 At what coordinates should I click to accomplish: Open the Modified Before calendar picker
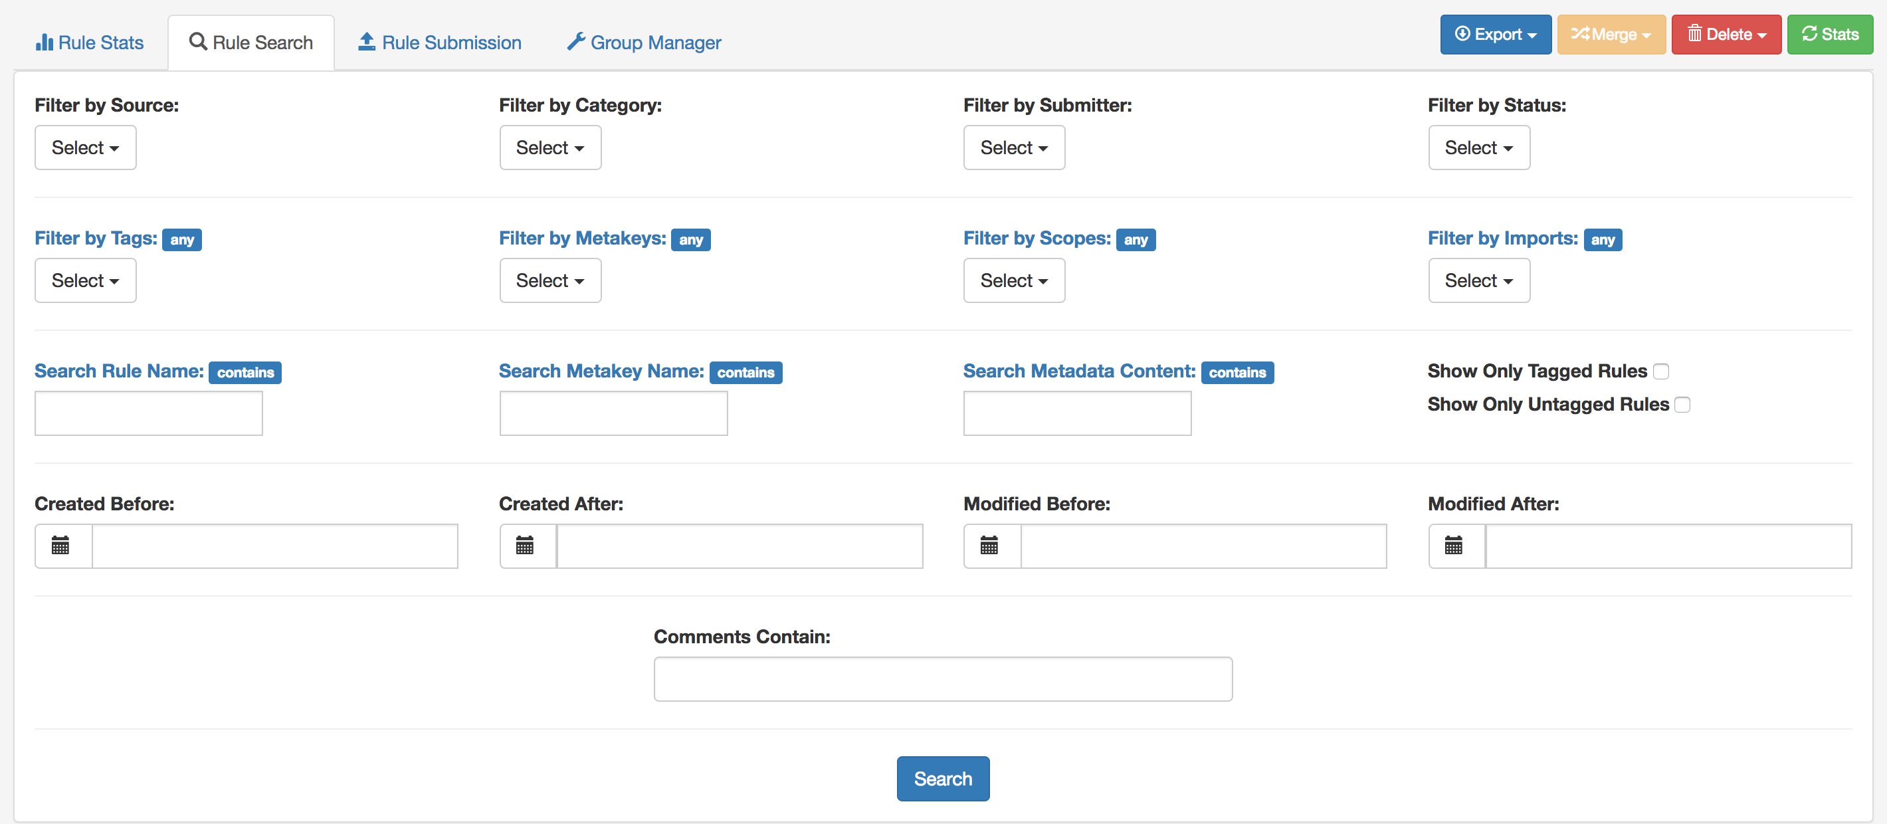989,546
